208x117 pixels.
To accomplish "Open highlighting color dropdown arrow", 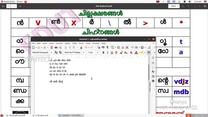I will [x=145, y=53].
